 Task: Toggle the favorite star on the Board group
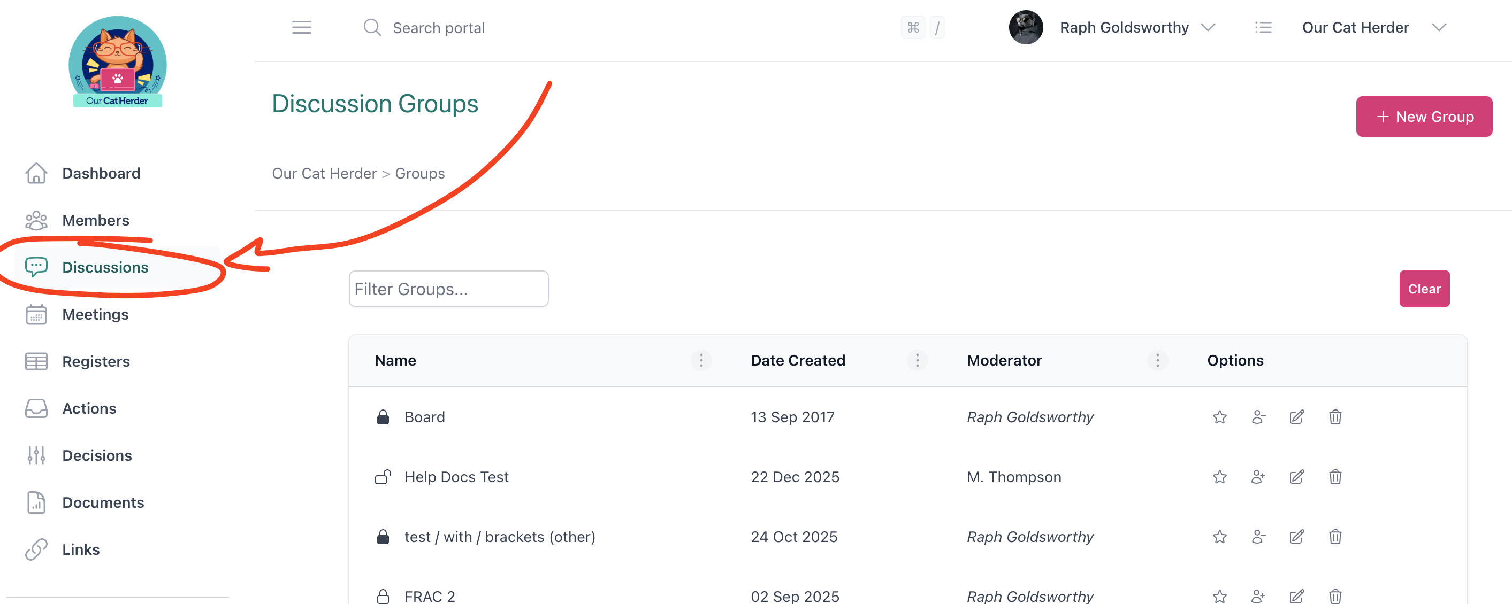(1219, 417)
